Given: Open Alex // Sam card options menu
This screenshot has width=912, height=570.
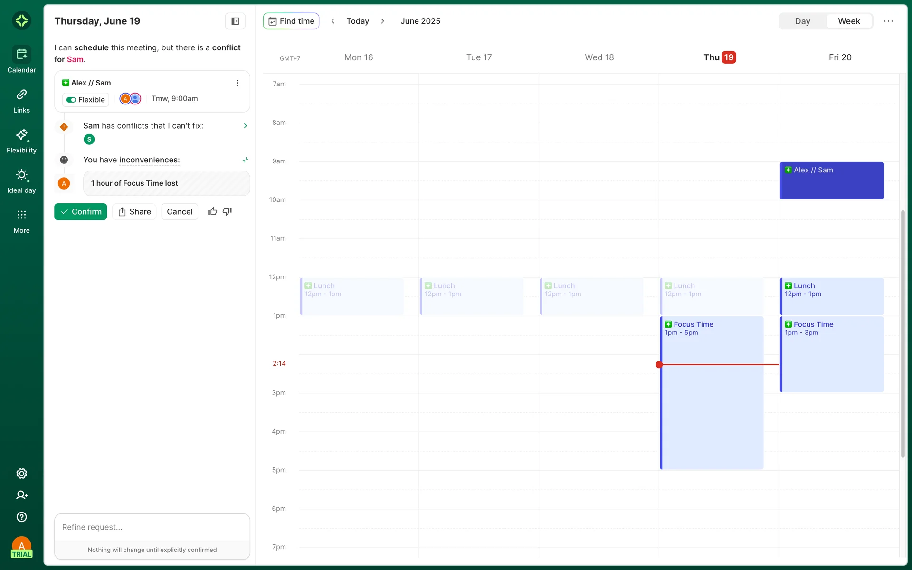Looking at the screenshot, I should pyautogui.click(x=237, y=83).
